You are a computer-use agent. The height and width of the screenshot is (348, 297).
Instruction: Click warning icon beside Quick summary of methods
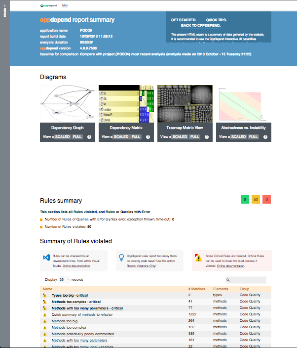[x=45, y=315]
